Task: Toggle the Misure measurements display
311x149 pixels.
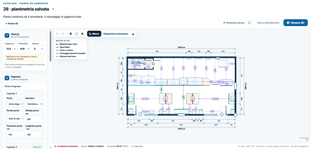Action: [x=94, y=34]
